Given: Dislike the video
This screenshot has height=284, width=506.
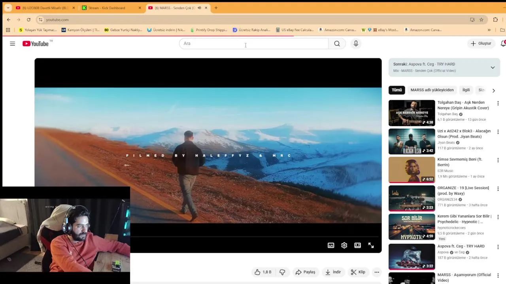Looking at the screenshot, I should pos(282,272).
